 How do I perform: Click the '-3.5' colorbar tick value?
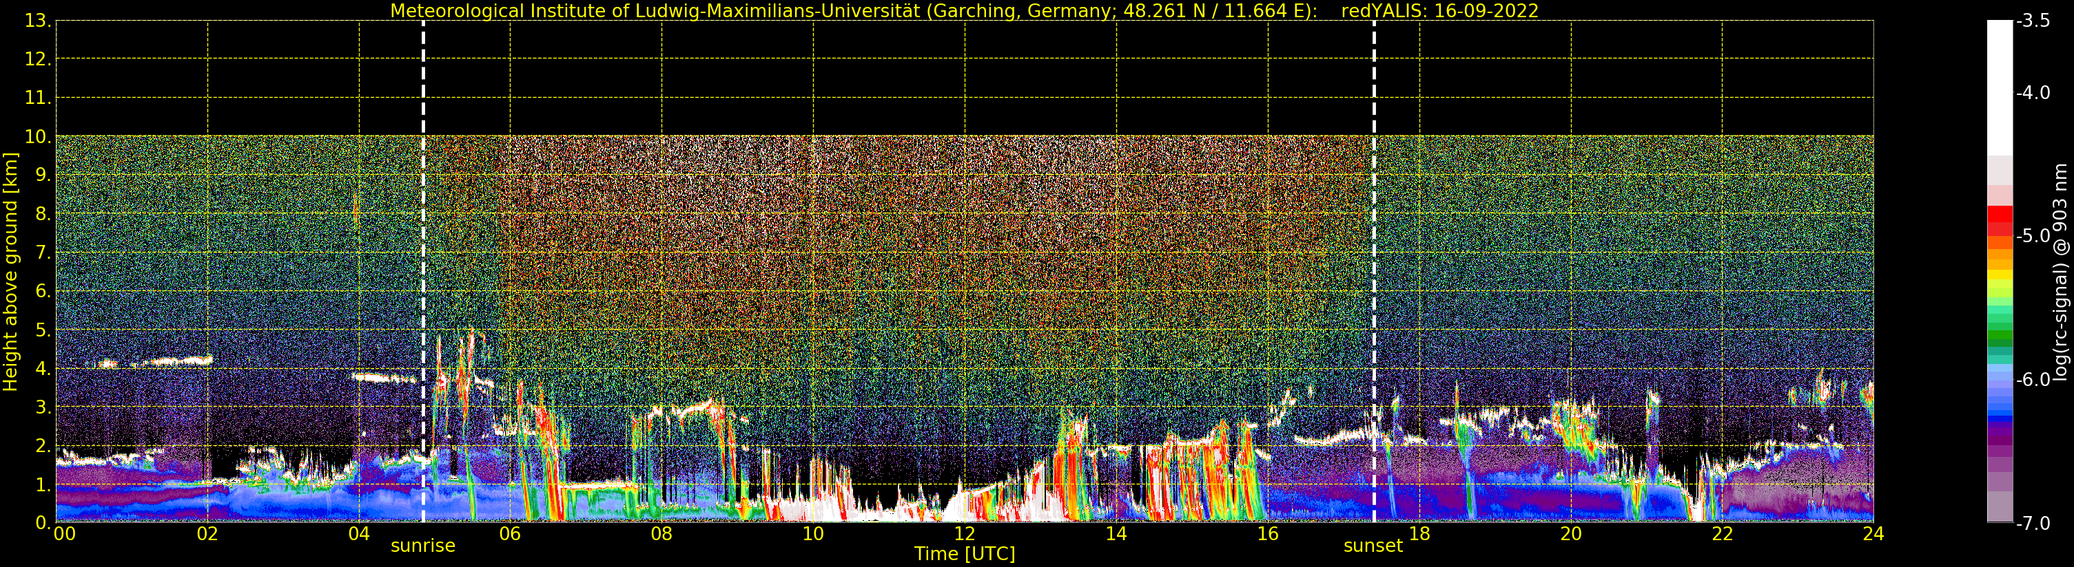[2033, 21]
